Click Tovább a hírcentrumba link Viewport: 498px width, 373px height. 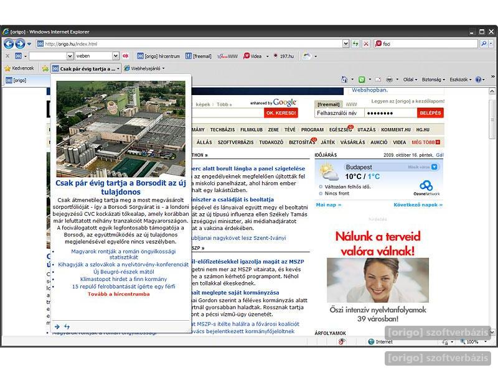[119, 294]
